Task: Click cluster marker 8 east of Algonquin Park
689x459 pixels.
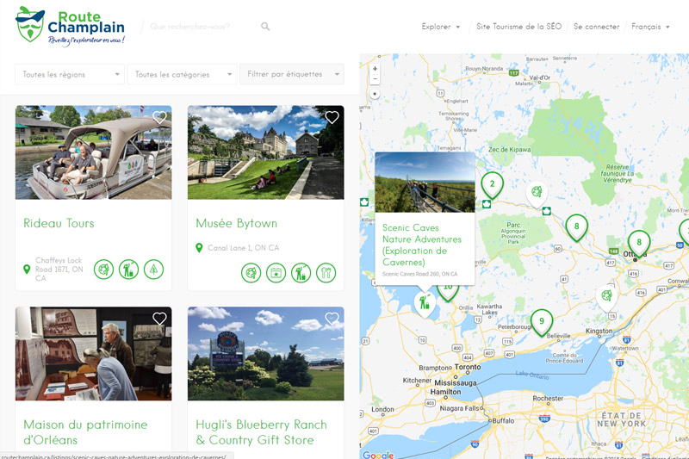Action: click(576, 227)
